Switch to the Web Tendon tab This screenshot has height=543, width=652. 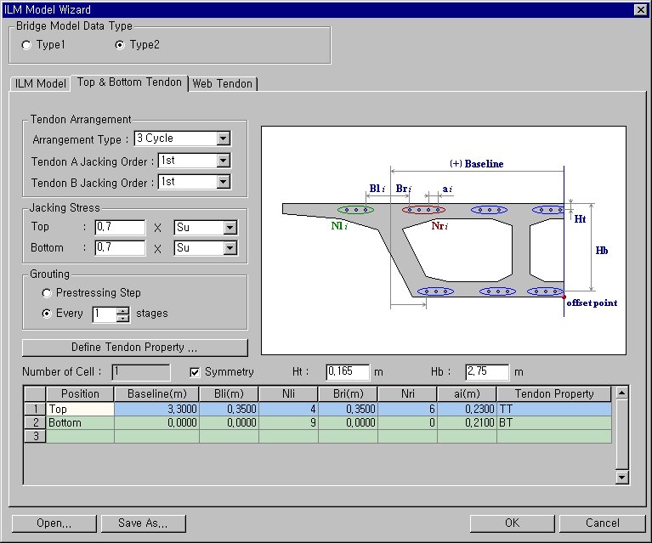pyautogui.click(x=222, y=83)
